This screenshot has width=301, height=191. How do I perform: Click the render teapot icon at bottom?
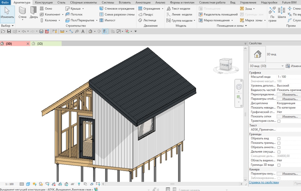click(47, 184)
